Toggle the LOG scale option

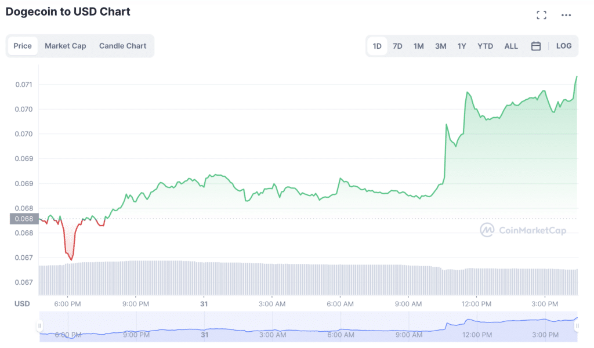click(x=564, y=46)
